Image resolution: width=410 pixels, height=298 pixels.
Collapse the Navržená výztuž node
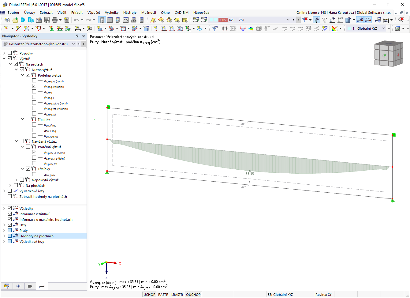(x=16, y=141)
